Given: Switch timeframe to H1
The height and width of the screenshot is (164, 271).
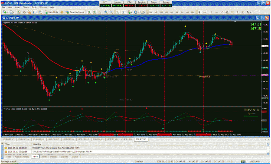Looking at the screenshot, I should coord(171,12).
